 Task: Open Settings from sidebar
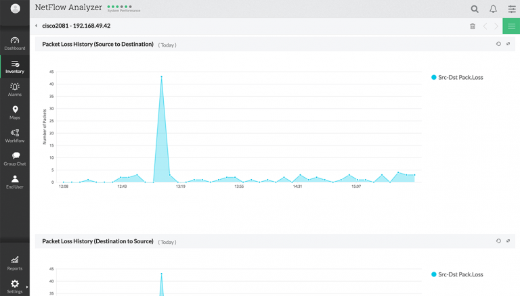click(x=15, y=287)
